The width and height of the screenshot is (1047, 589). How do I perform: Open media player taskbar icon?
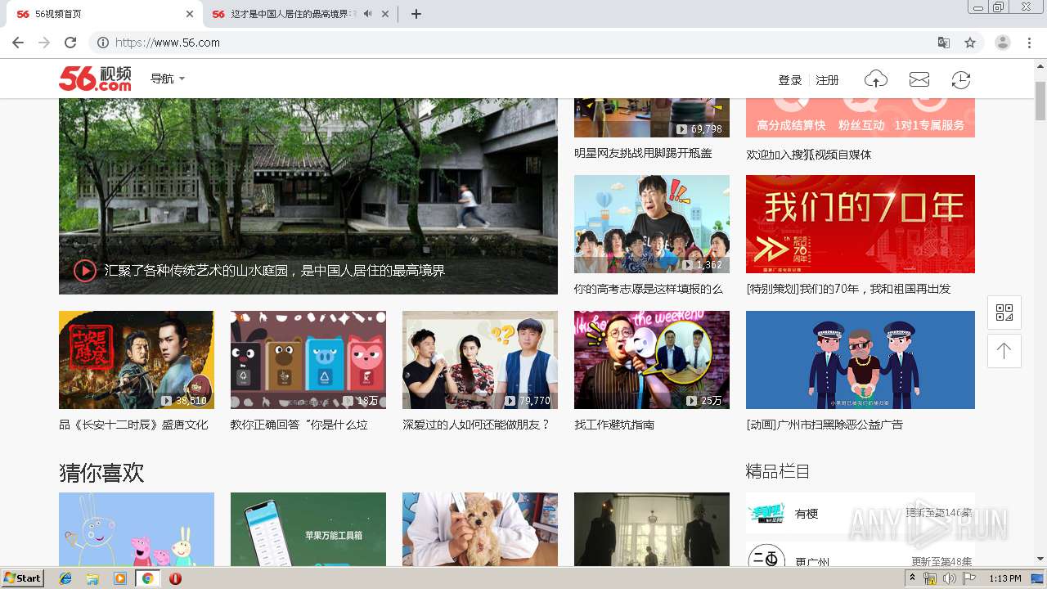pos(120,578)
